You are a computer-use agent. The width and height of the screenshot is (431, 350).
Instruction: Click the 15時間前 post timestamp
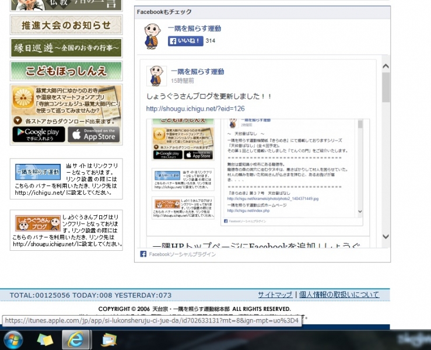181,80
